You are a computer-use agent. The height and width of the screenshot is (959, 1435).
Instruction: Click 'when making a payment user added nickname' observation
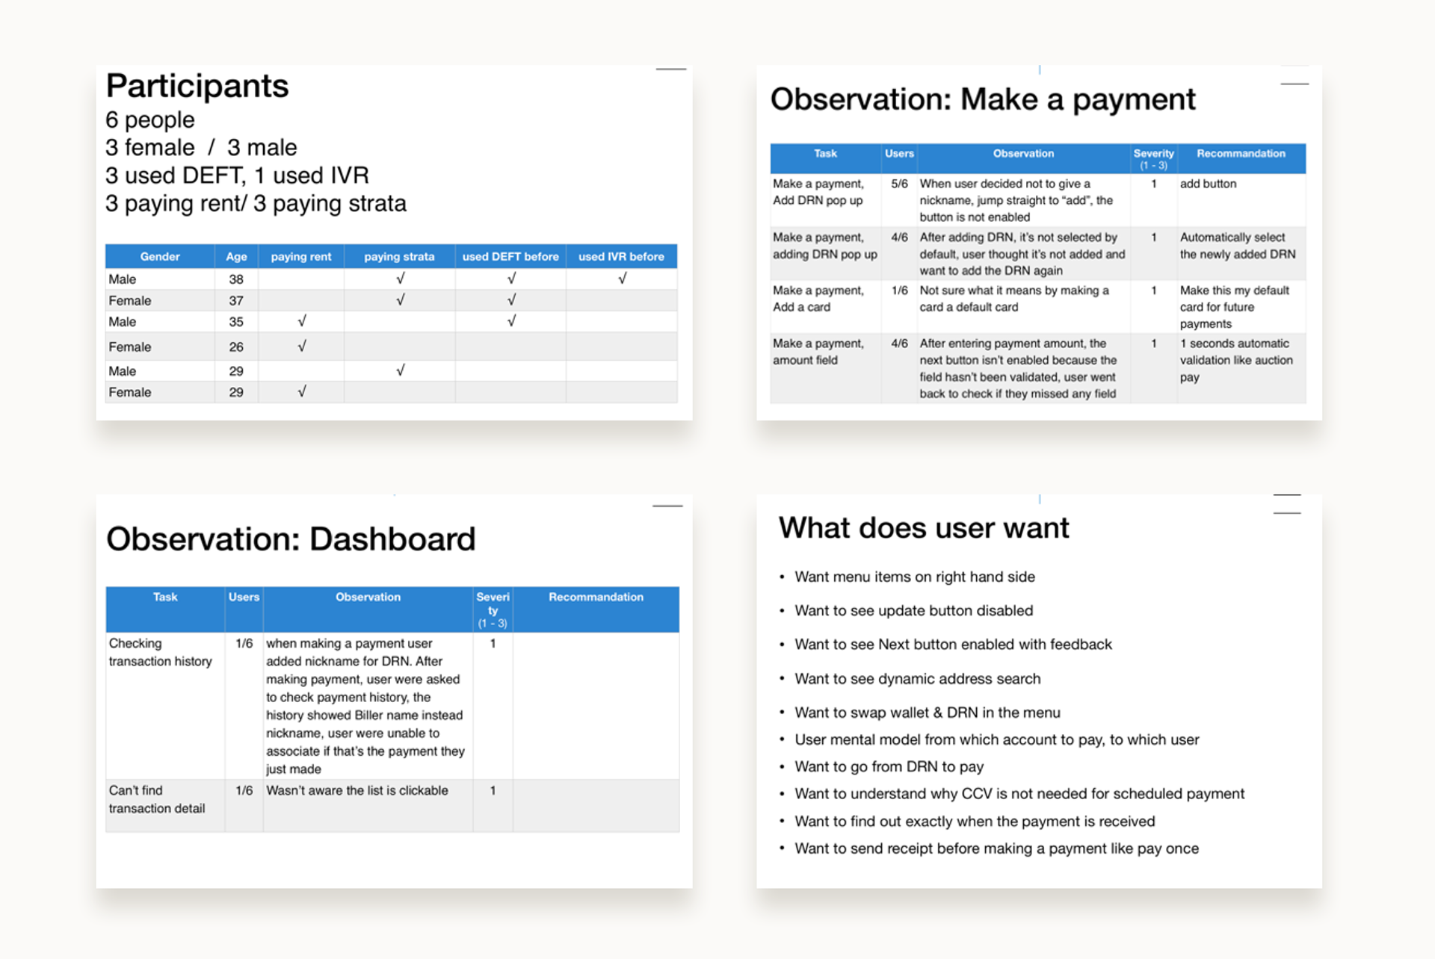368,706
